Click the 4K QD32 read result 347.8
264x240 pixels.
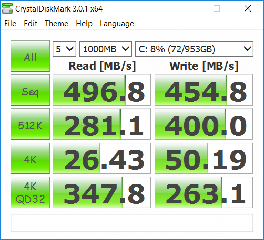tap(101, 192)
